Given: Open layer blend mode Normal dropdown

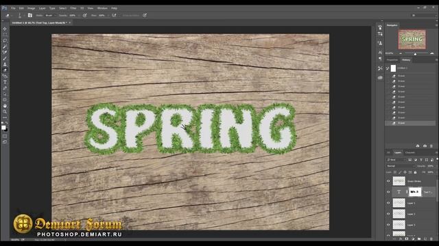Looking at the screenshot, I should pos(400,166).
